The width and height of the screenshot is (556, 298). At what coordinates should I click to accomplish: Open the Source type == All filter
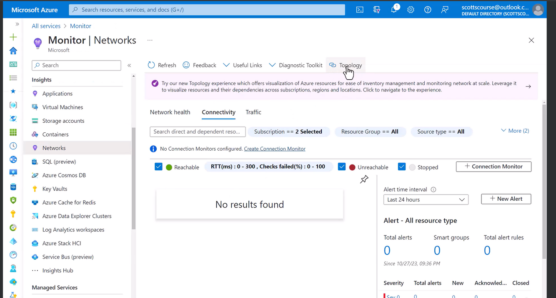coord(441,131)
